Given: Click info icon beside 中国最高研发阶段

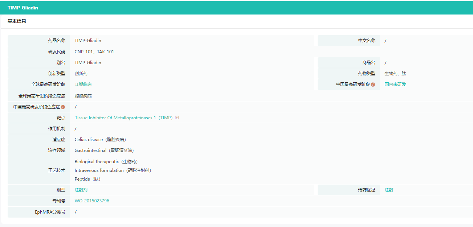Looking at the screenshot, I should click(x=373, y=84).
